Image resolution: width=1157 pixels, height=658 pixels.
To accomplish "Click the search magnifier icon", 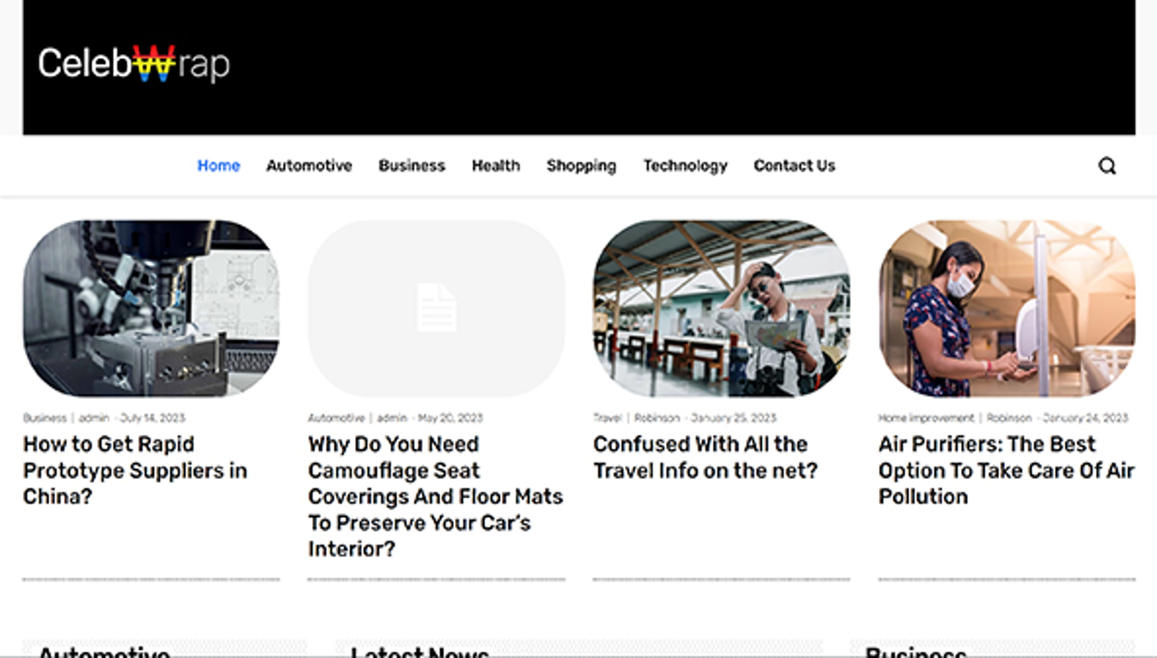I will pyautogui.click(x=1107, y=166).
